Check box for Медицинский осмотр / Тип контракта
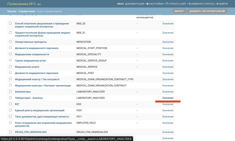Screen dimensions: 235x141 click(x=10, y=79)
